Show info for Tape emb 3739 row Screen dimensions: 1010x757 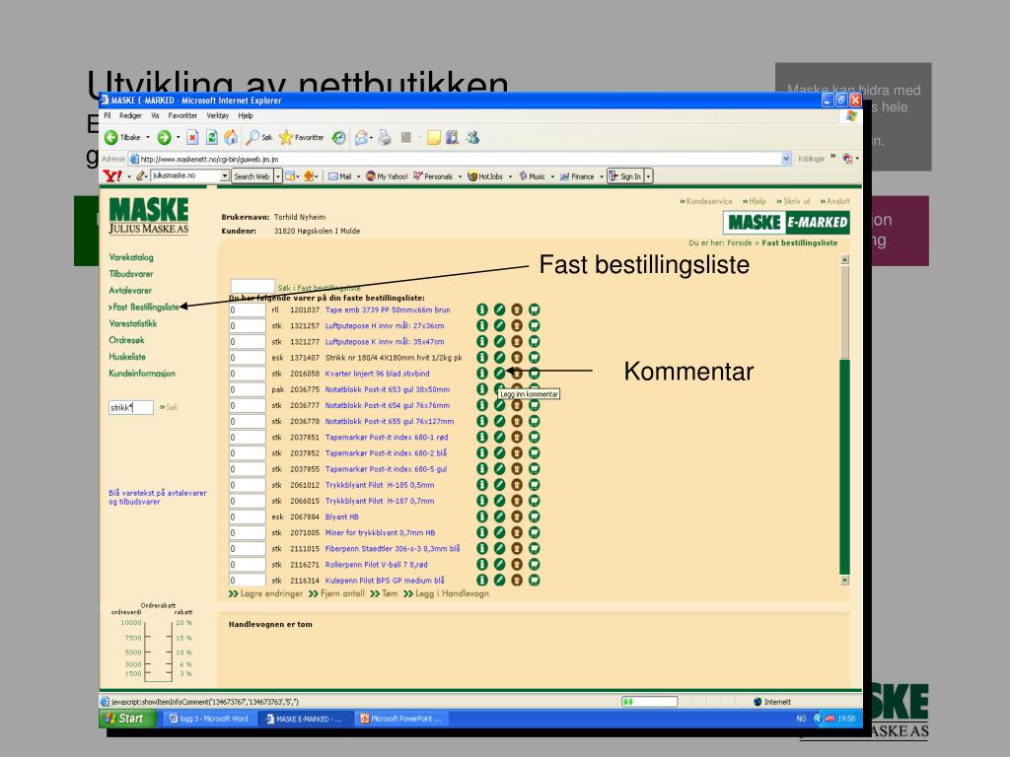tap(481, 310)
